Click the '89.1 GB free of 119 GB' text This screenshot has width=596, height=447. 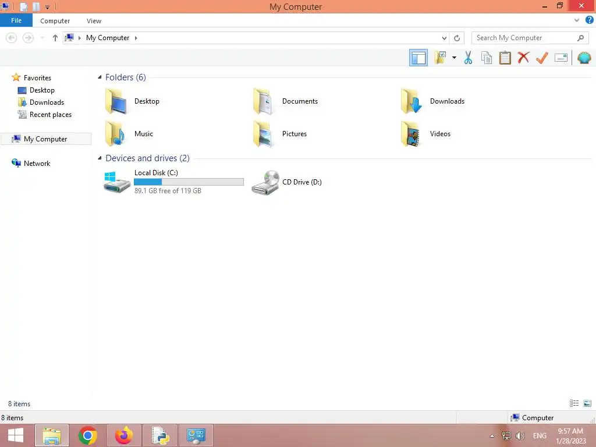(168, 191)
